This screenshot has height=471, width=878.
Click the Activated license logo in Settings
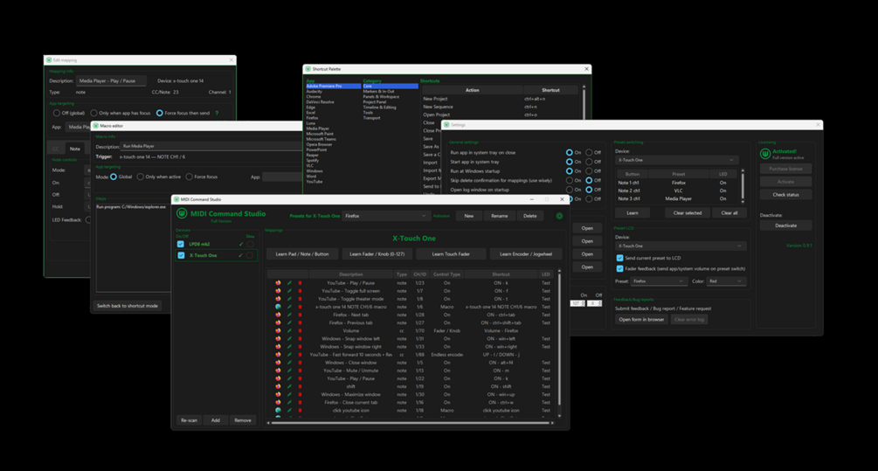tap(765, 154)
